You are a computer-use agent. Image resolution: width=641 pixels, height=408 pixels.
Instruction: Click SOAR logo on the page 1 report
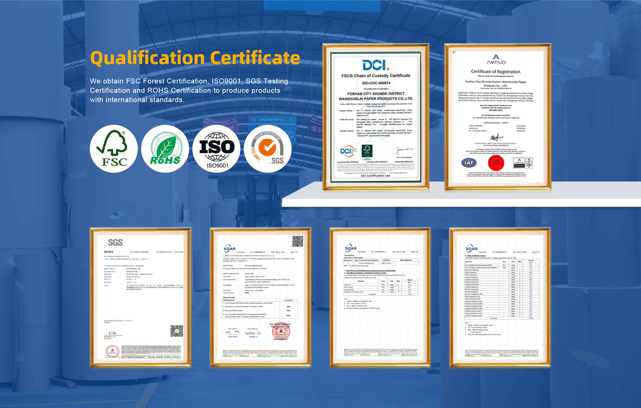(230, 248)
